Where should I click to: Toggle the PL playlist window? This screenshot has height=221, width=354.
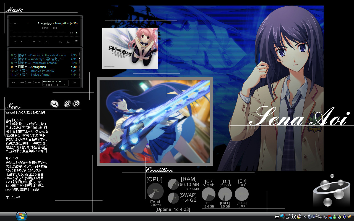coord(76,33)
